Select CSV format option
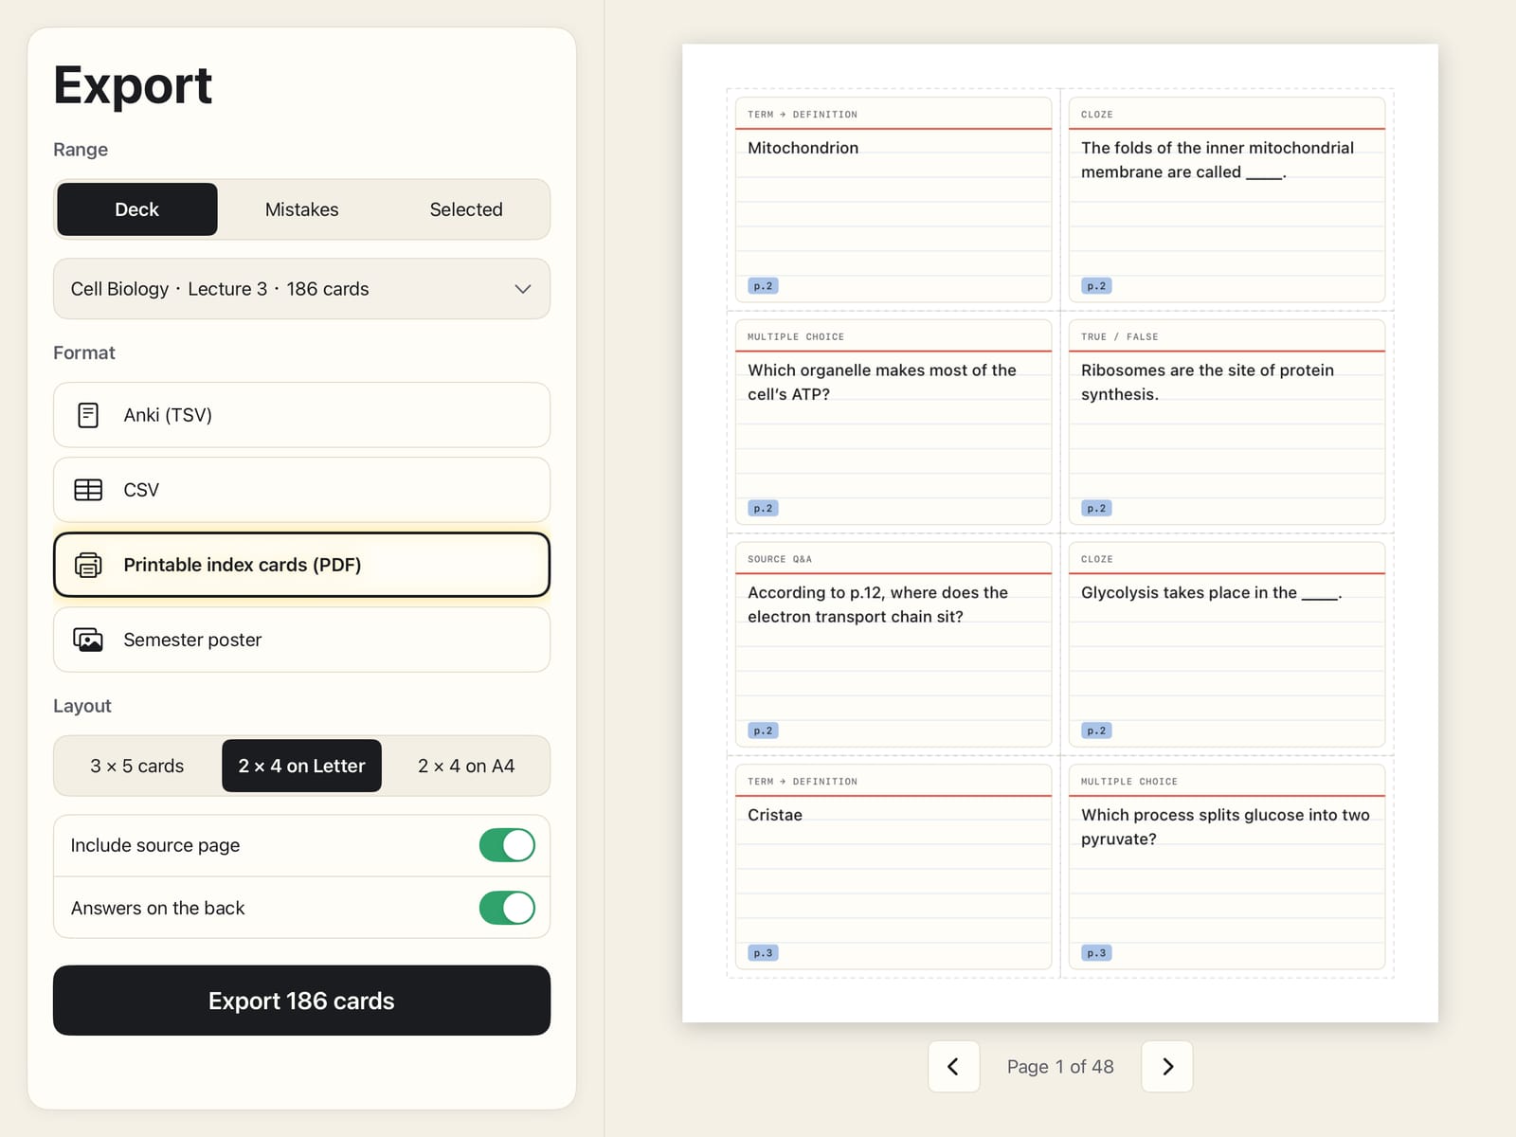The width and height of the screenshot is (1516, 1137). [301, 490]
